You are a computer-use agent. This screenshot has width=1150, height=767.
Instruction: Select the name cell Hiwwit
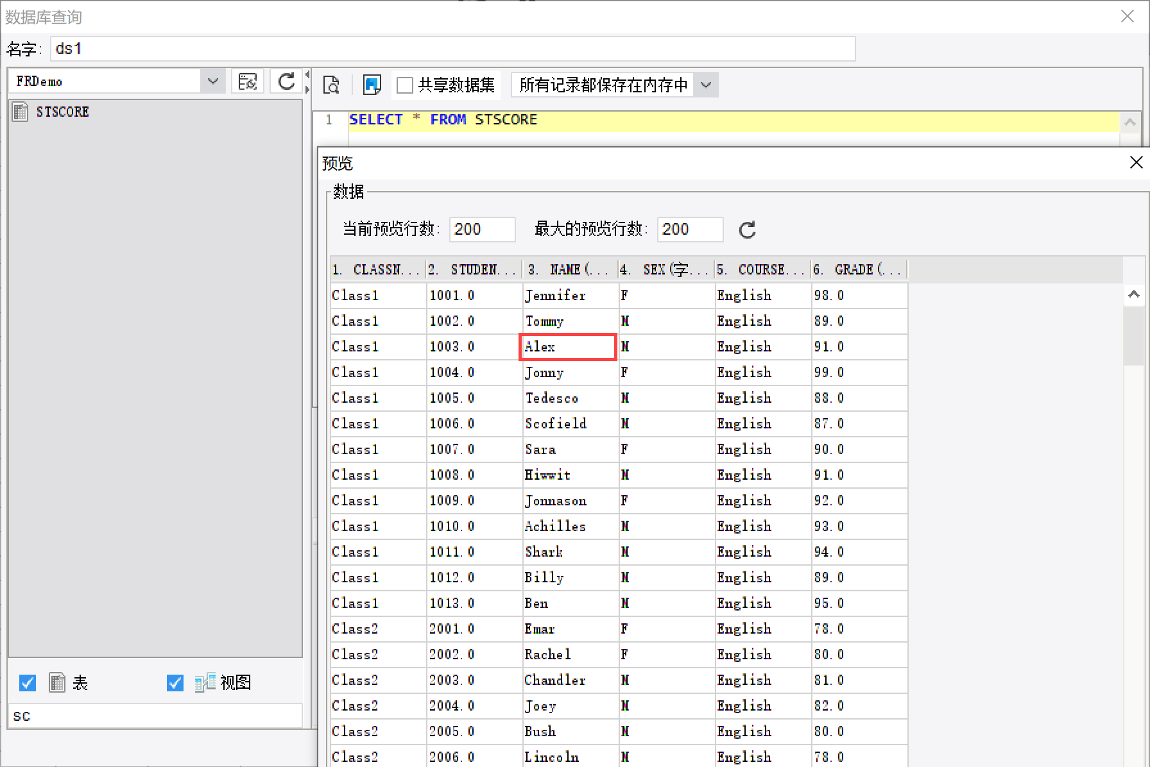click(x=571, y=475)
